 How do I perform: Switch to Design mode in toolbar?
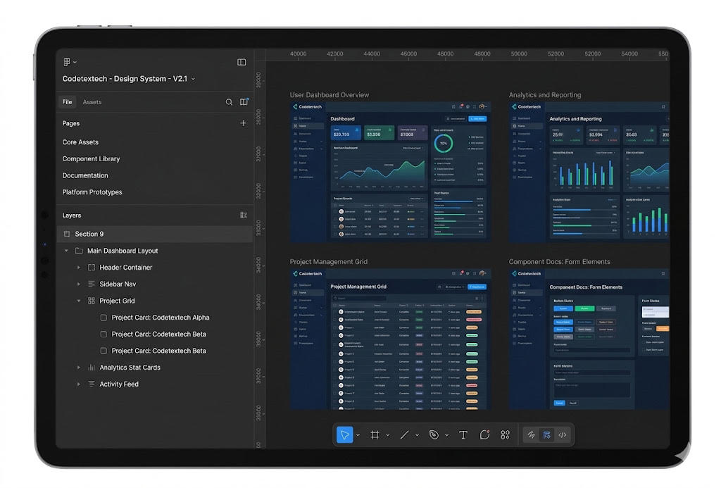point(546,434)
